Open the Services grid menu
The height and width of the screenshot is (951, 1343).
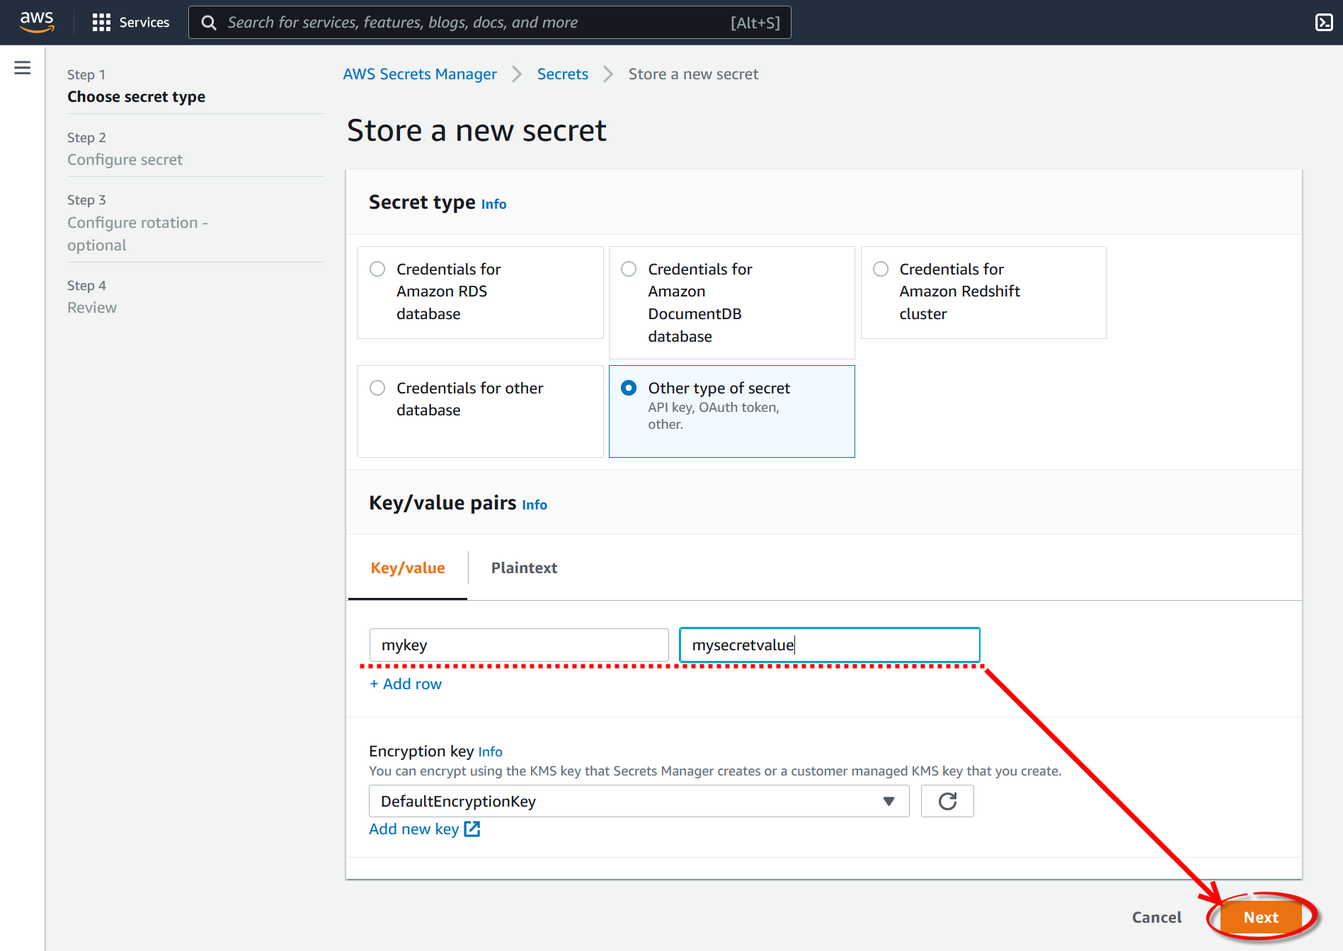[x=131, y=22]
